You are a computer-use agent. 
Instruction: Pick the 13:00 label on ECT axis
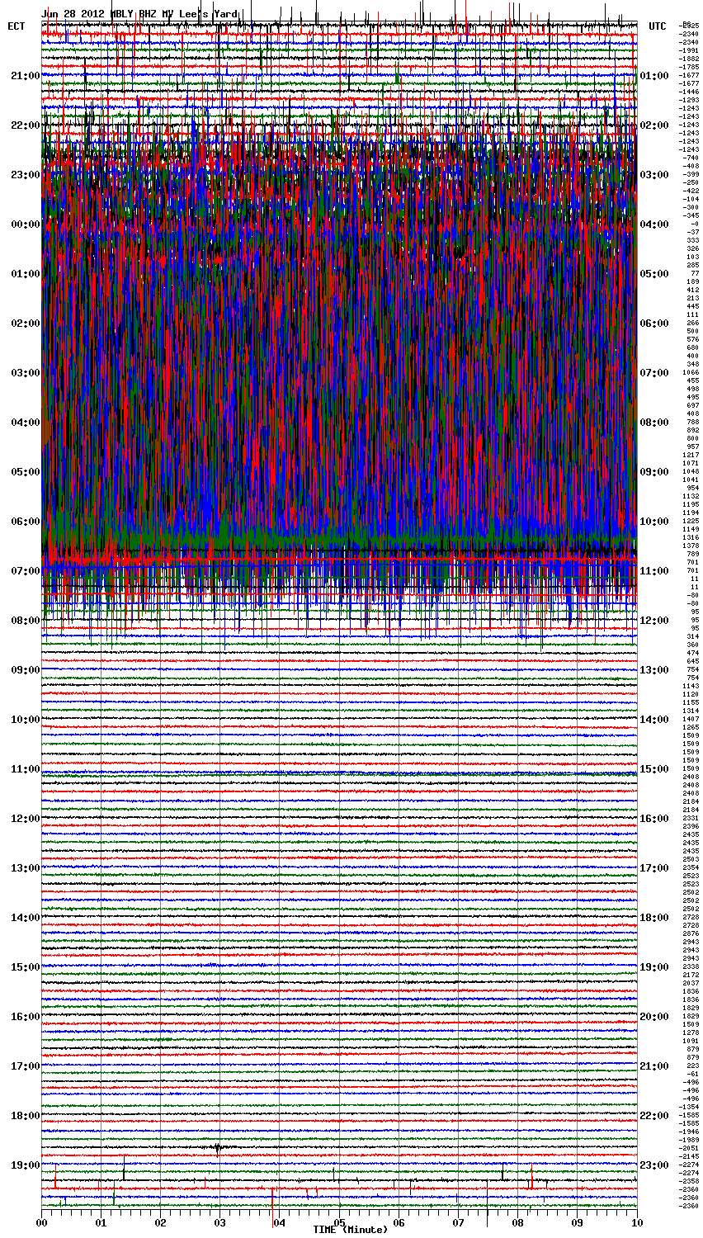[25, 868]
